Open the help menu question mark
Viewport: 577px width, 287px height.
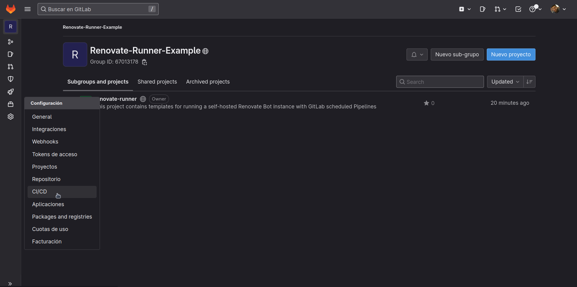tap(535, 9)
